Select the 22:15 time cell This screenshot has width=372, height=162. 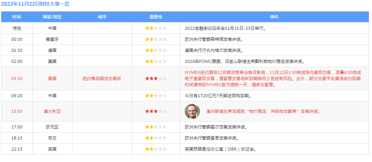[x=17, y=149]
